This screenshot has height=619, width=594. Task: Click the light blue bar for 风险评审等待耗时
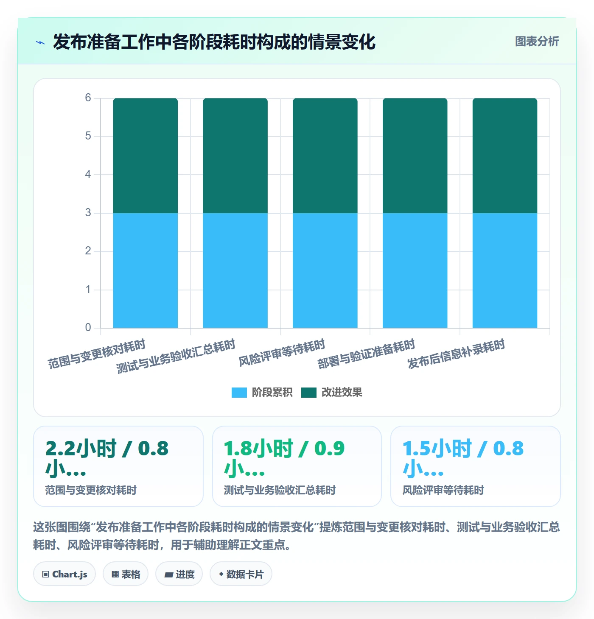click(325, 270)
